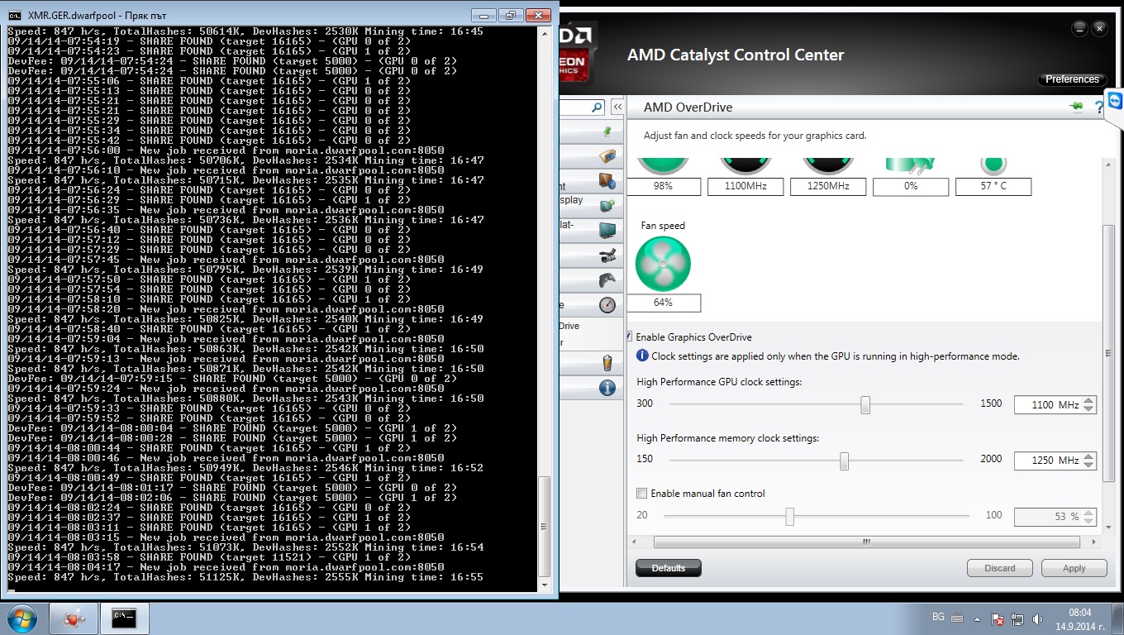Screen dimensions: 1124x635
Task: Click the blue info icon beside clock settings note
Action: [642, 356]
